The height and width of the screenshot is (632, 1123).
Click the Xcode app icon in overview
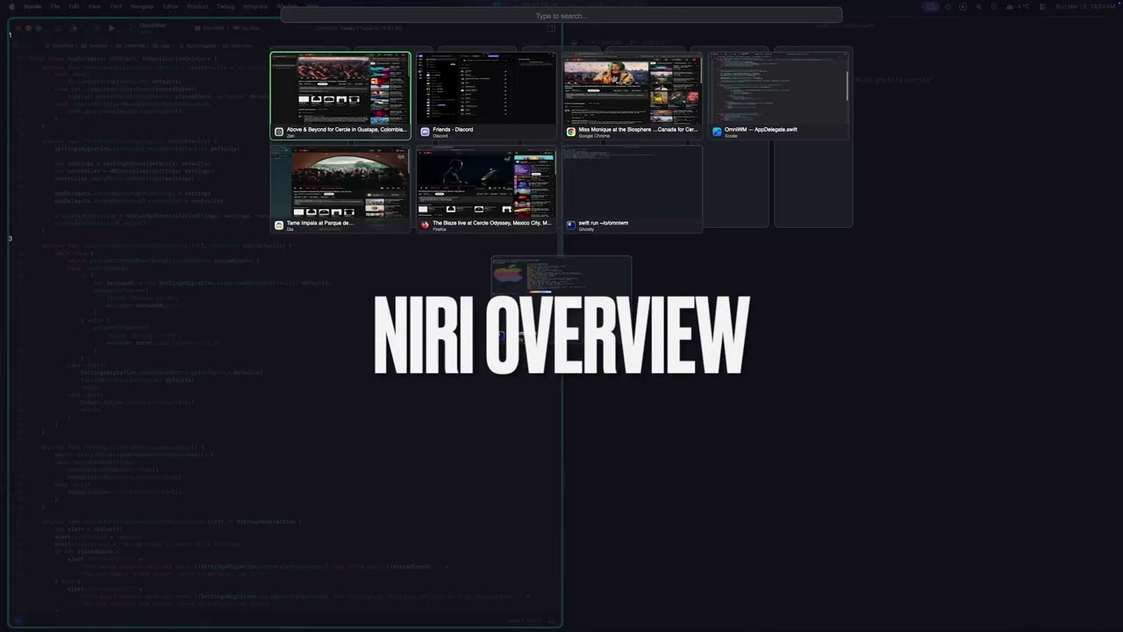pyautogui.click(x=717, y=132)
